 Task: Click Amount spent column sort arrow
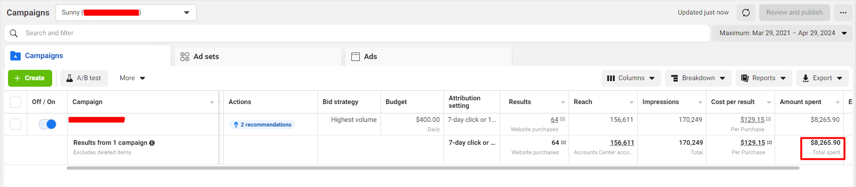coord(838,102)
